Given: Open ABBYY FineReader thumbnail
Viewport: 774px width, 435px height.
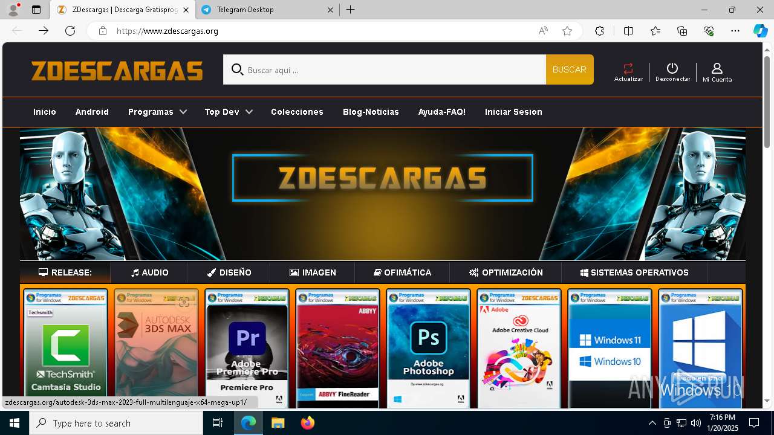Looking at the screenshot, I should point(337,349).
